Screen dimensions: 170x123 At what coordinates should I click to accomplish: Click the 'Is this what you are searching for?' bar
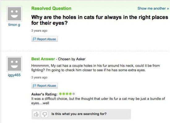[x=81, y=114]
